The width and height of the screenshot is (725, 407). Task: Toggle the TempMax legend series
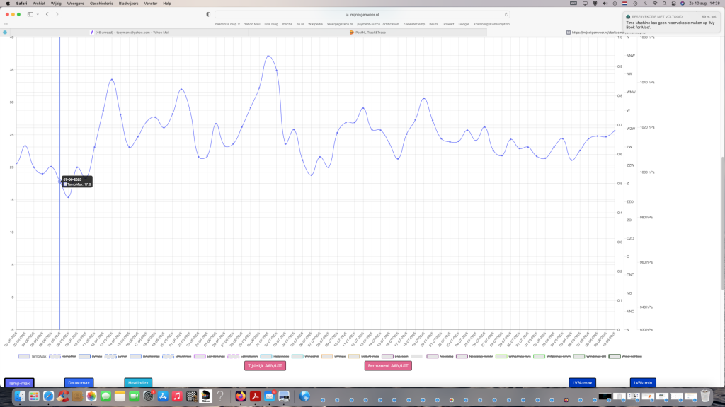[33, 356]
